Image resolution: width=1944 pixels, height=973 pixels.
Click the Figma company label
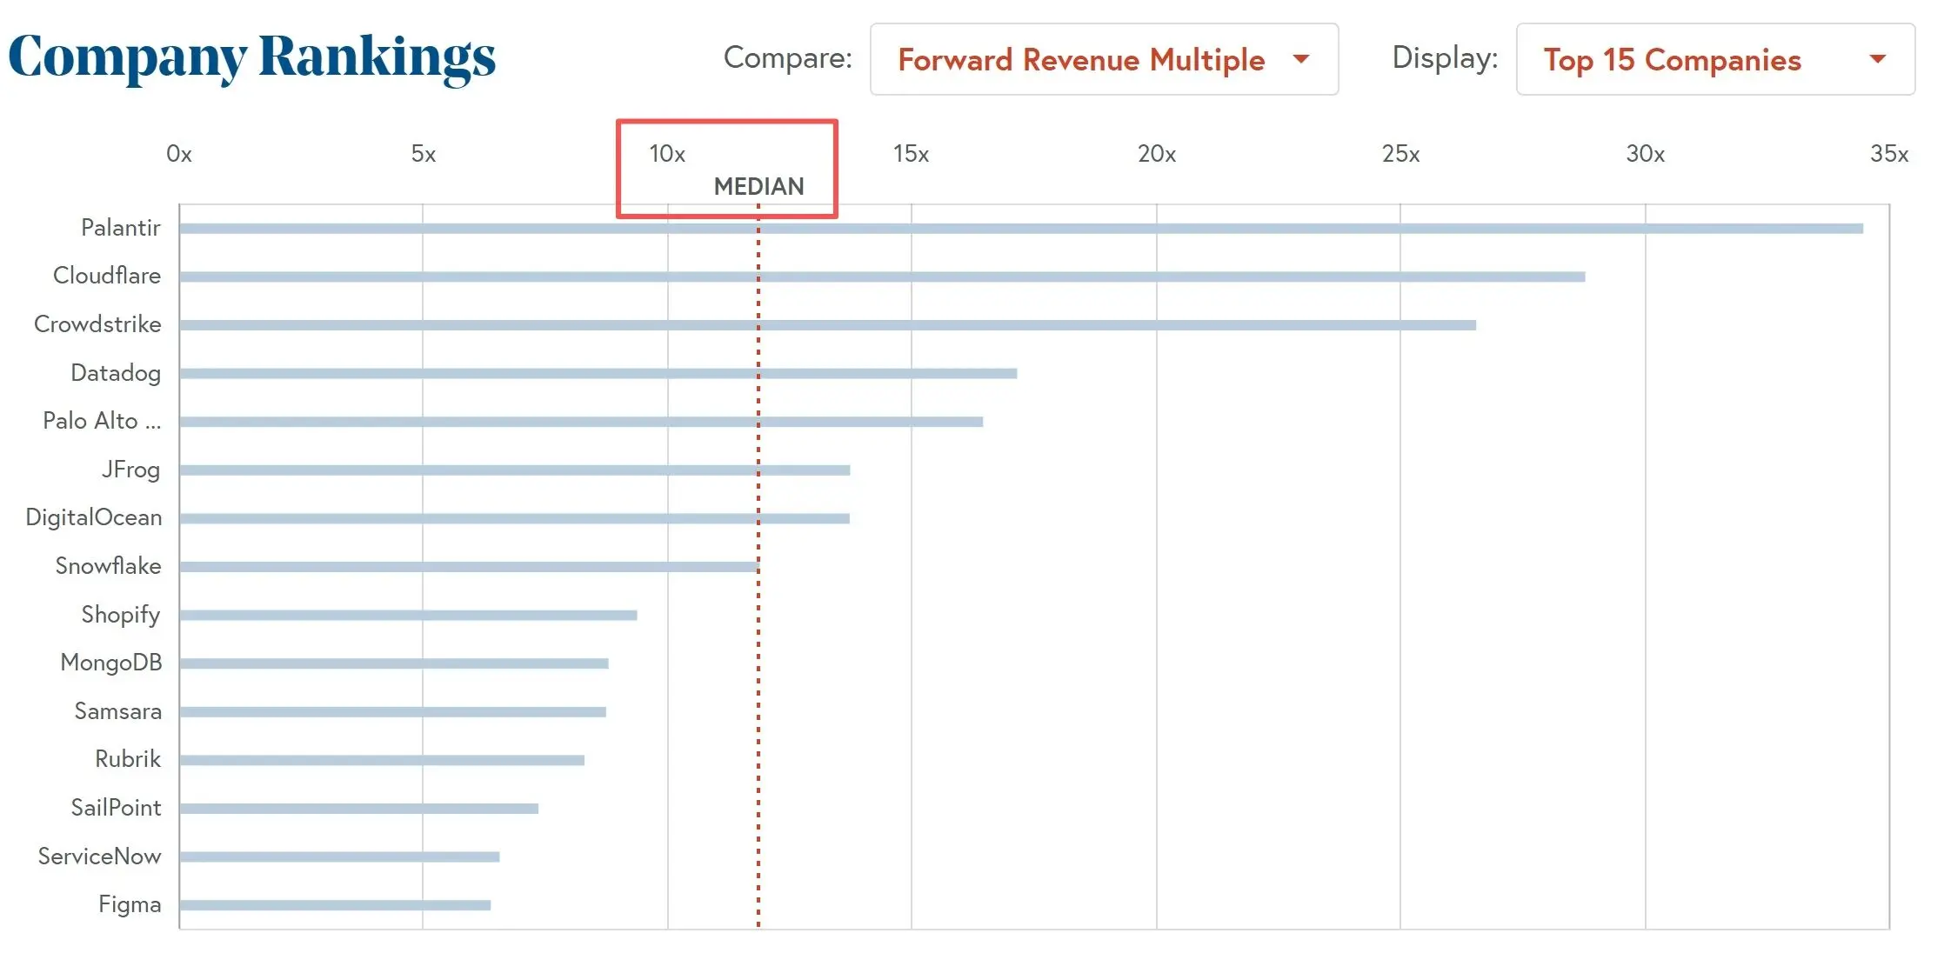pyautogui.click(x=130, y=904)
